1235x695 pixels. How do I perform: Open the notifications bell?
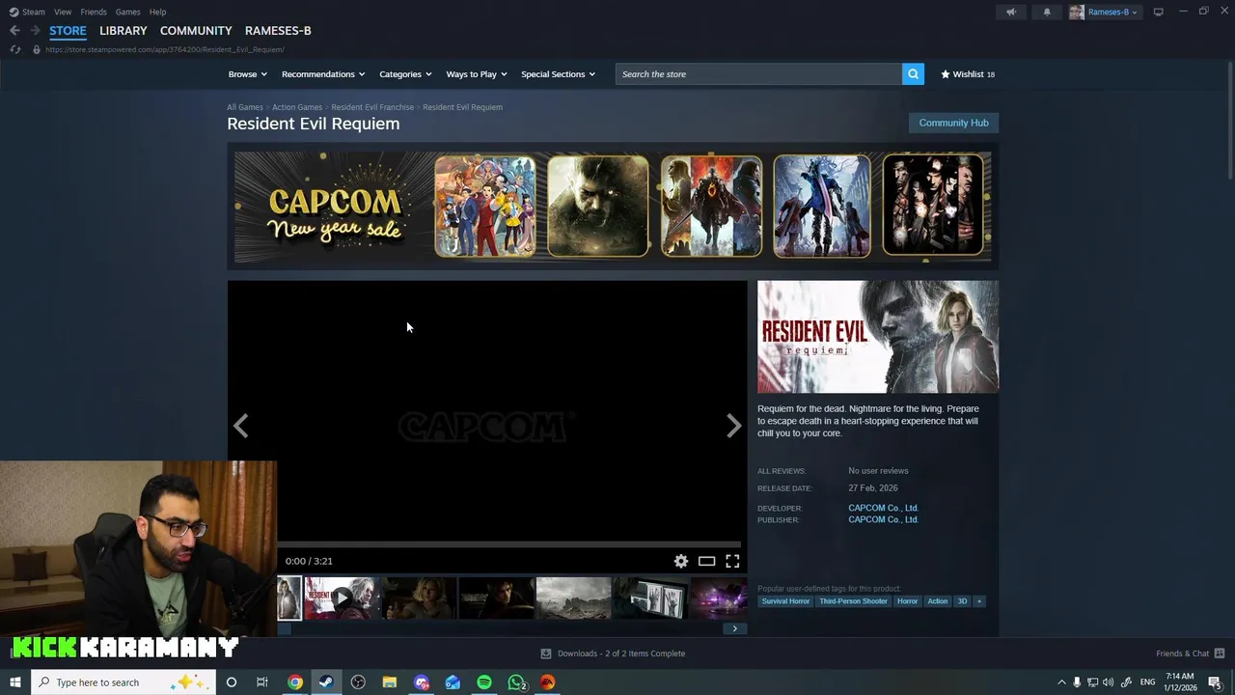pos(1047,12)
